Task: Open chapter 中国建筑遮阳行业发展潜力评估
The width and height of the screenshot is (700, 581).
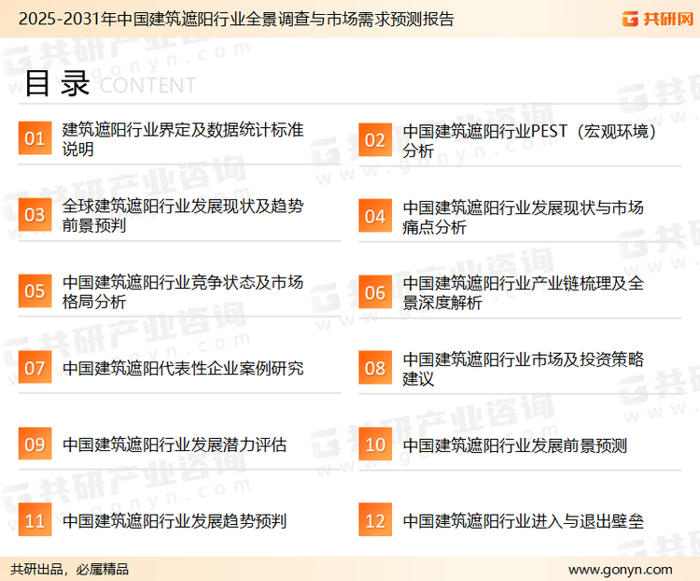Action: pos(175,445)
